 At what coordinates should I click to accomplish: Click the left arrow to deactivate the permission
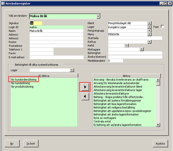[85, 96]
